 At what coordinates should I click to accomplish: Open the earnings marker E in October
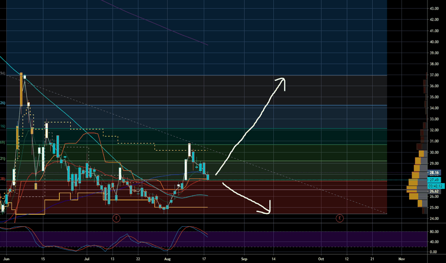pyautogui.click(x=340, y=219)
